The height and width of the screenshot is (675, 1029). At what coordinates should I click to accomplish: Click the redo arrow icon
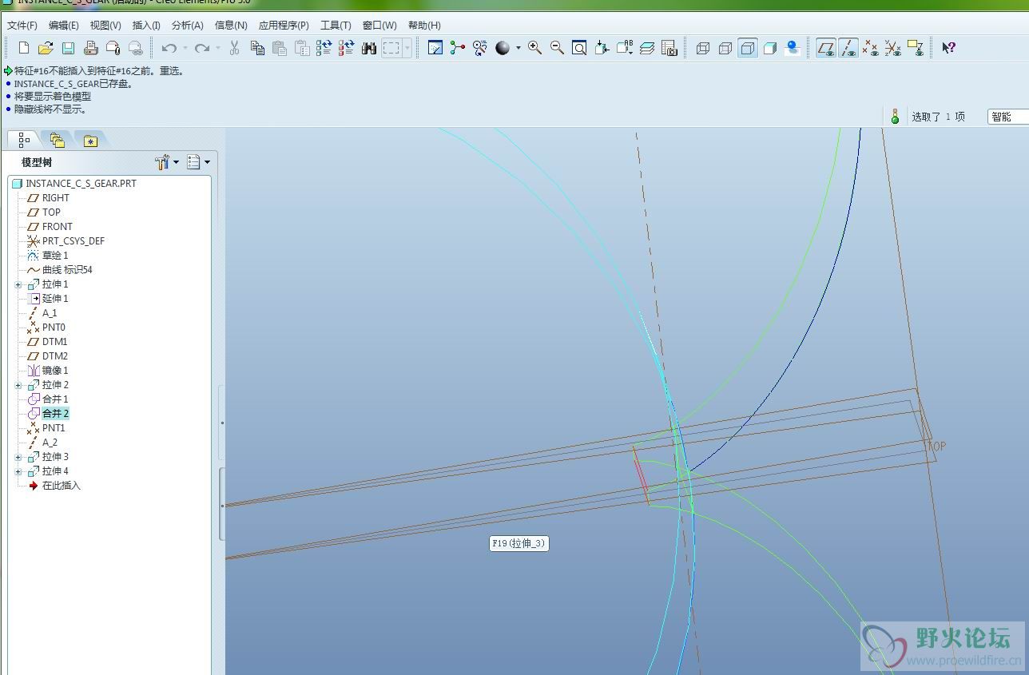tap(202, 48)
